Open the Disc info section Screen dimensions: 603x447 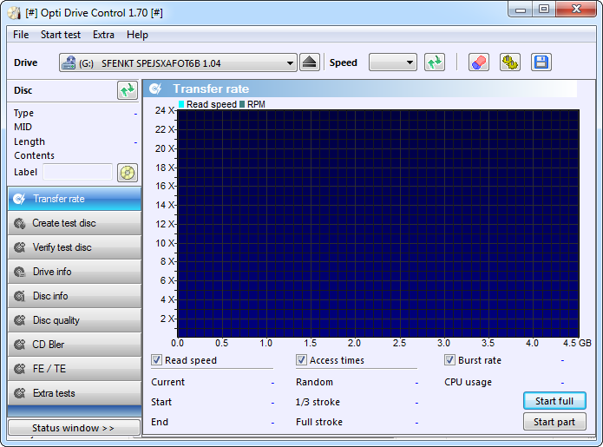point(75,295)
